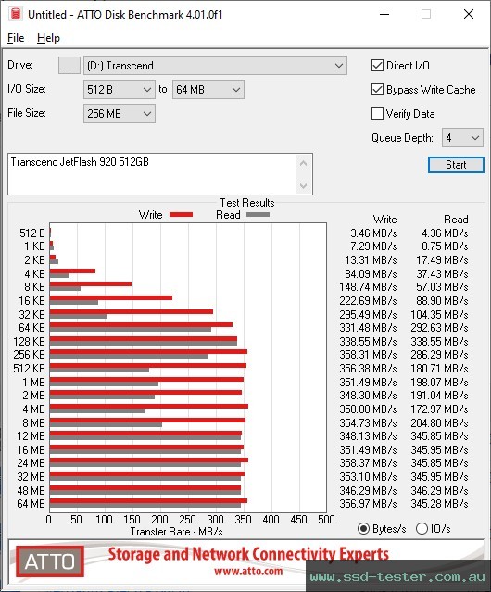
Task: Click the write value 3.46 MB/s
Action: point(373,233)
